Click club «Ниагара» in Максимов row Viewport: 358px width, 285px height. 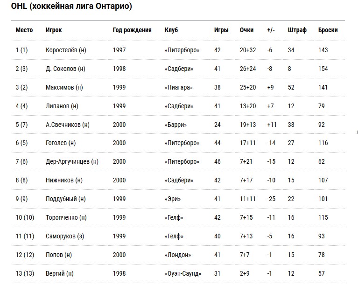pyautogui.click(x=179, y=87)
